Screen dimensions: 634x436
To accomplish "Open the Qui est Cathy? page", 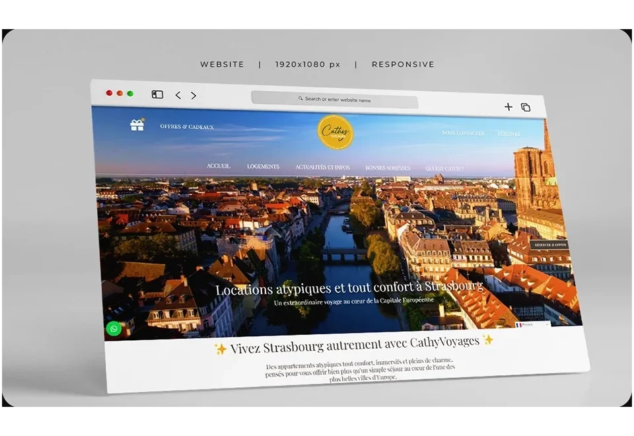I will tap(444, 168).
